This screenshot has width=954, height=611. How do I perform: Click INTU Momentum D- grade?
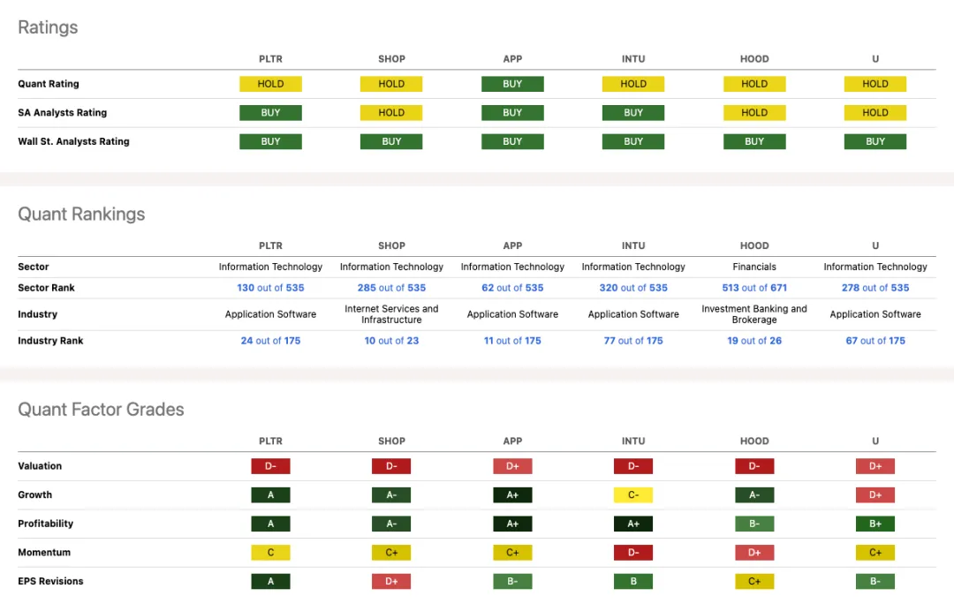pos(633,553)
